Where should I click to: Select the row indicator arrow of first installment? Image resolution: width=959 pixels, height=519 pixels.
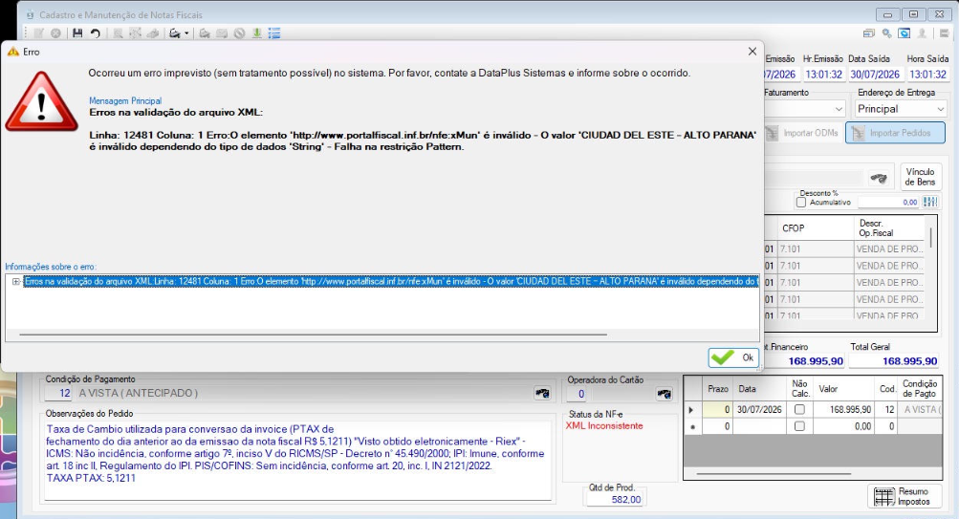[x=691, y=410]
